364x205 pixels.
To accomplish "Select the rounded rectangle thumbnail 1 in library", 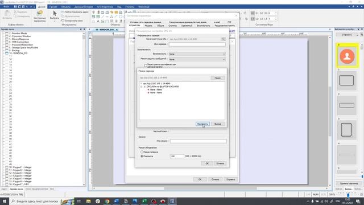I will [346, 80].
